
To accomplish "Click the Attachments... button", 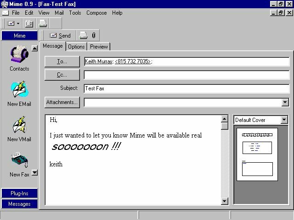I will tap(62, 102).
